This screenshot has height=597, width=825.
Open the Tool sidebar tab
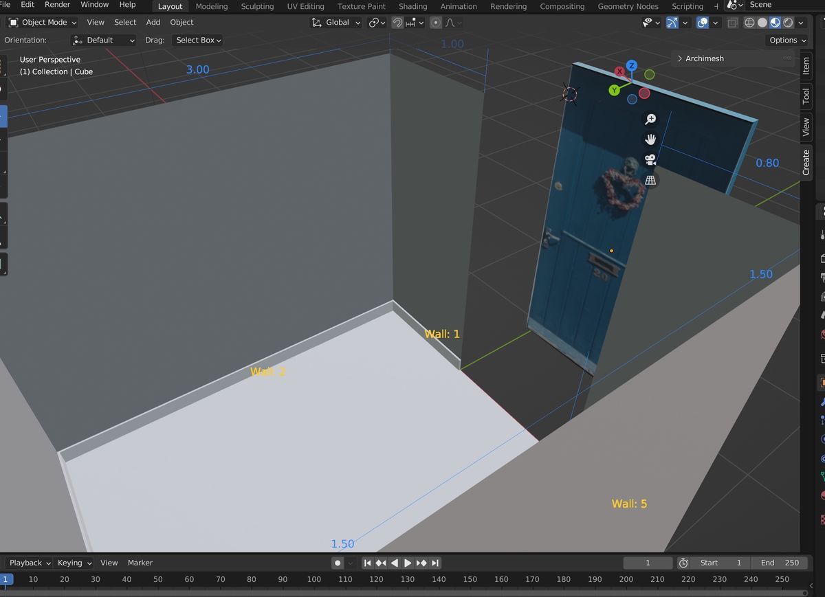(806, 96)
